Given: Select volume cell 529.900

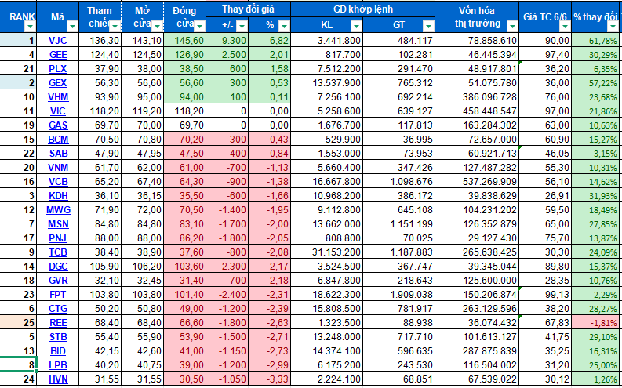Looking at the screenshot, I should 327,140.
